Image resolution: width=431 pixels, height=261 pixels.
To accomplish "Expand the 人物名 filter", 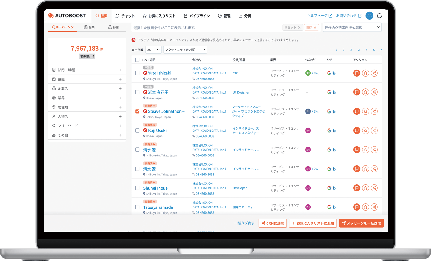I will pos(87,117).
